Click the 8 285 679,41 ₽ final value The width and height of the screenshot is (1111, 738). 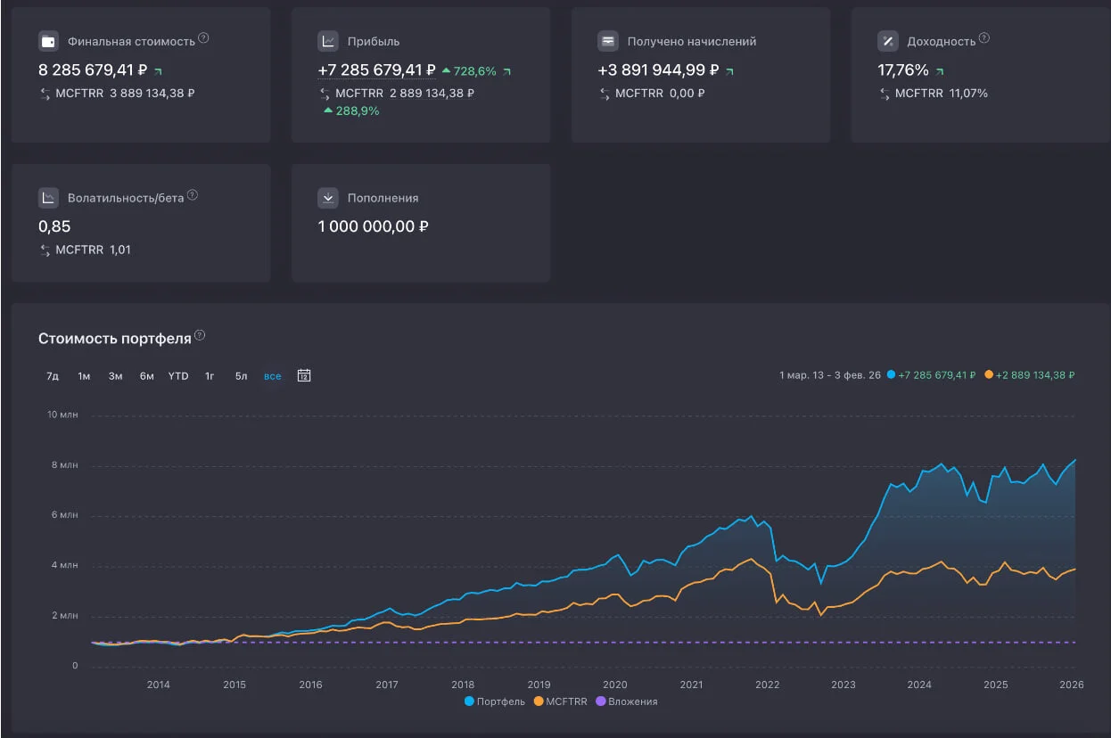(x=93, y=70)
